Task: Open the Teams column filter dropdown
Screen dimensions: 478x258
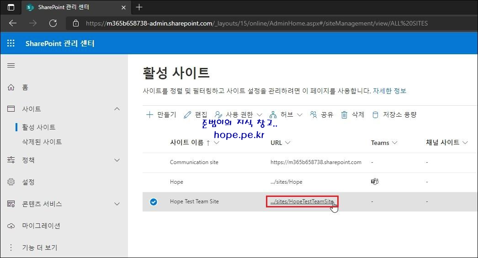Action: pos(394,143)
